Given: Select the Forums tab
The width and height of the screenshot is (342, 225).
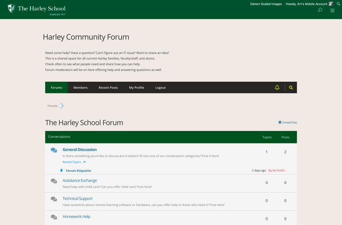Looking at the screenshot, I should coord(56,88).
